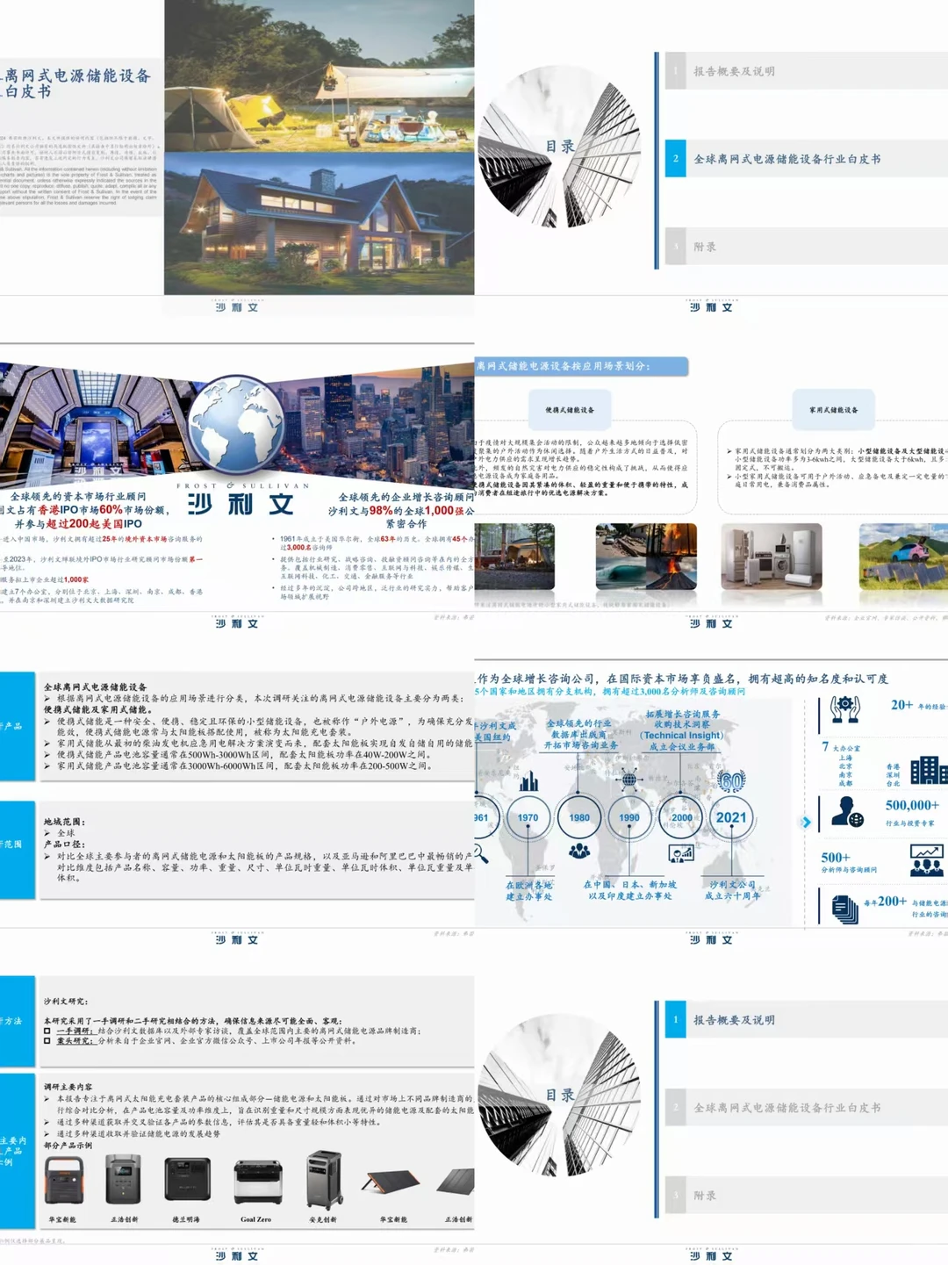Click the city skyline icon above 1970
948x1265 pixels.
528,780
